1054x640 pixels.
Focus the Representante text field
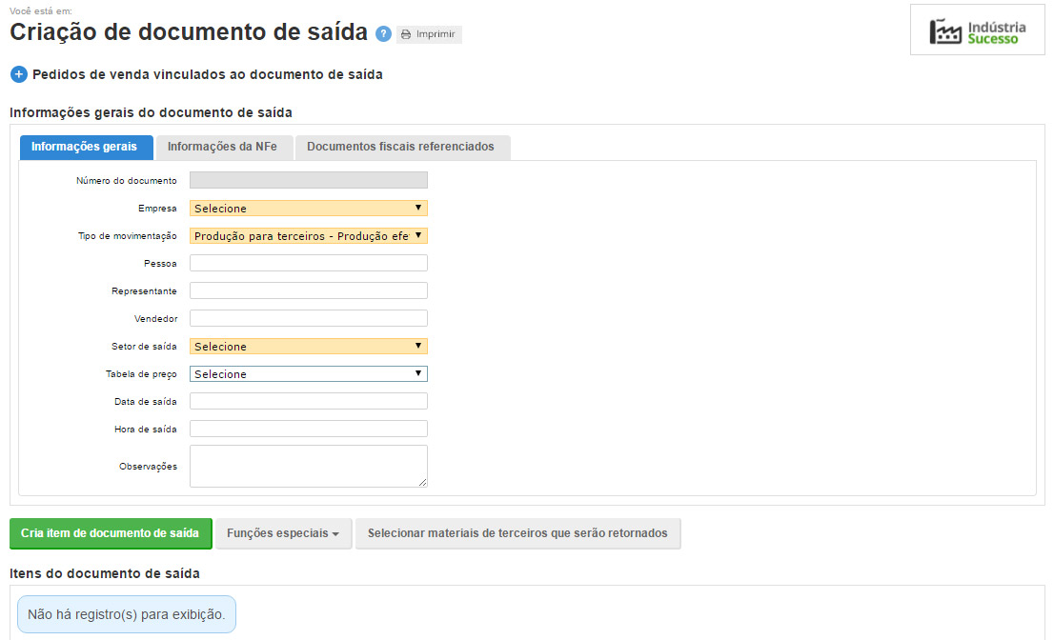click(x=308, y=290)
